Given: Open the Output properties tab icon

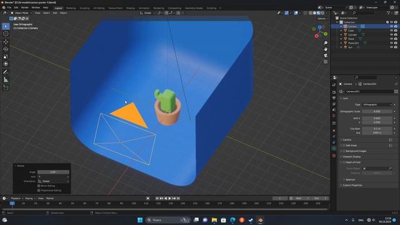Looking at the screenshot, I should (x=334, y=98).
